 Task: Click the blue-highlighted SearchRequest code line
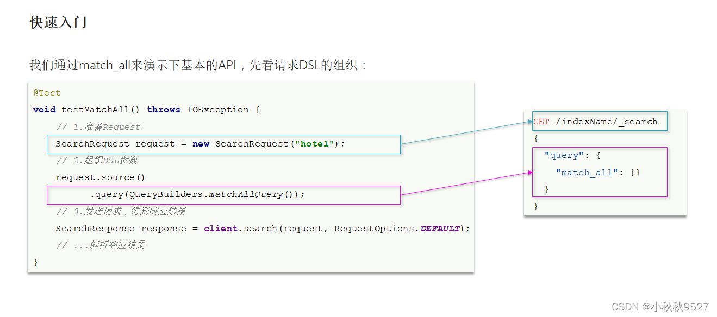coord(223,144)
